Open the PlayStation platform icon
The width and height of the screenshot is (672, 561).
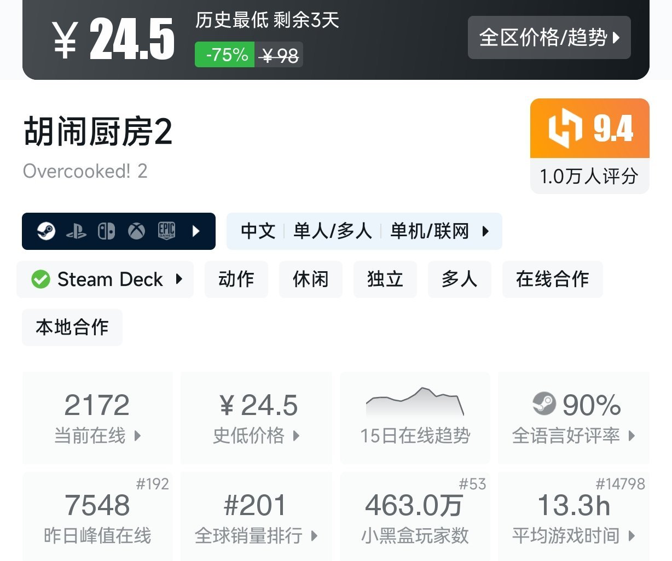click(x=77, y=231)
